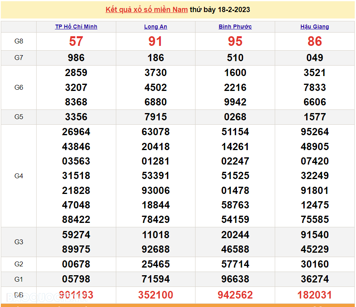This screenshot has width=356, height=307.
Task: Click the Long An column header link
Action: [156, 27]
